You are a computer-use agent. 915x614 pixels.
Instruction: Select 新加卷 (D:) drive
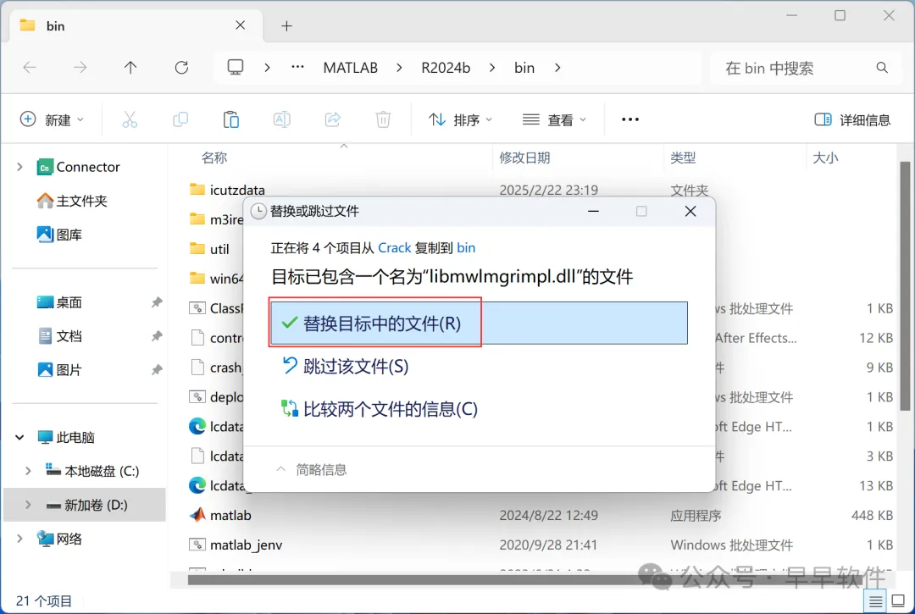86,505
